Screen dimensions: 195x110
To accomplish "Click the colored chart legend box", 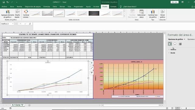I will 137,97.
